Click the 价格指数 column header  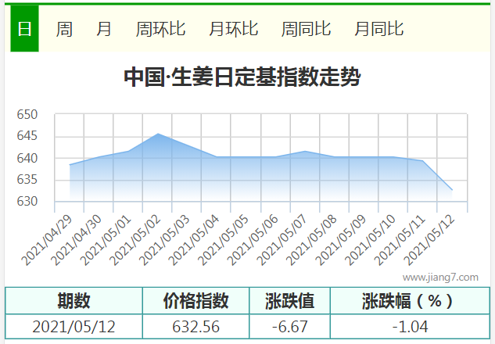(x=195, y=301)
